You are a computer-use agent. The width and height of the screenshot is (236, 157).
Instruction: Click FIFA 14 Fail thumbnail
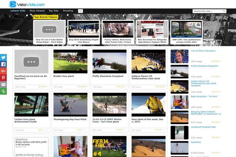pos(109,146)
